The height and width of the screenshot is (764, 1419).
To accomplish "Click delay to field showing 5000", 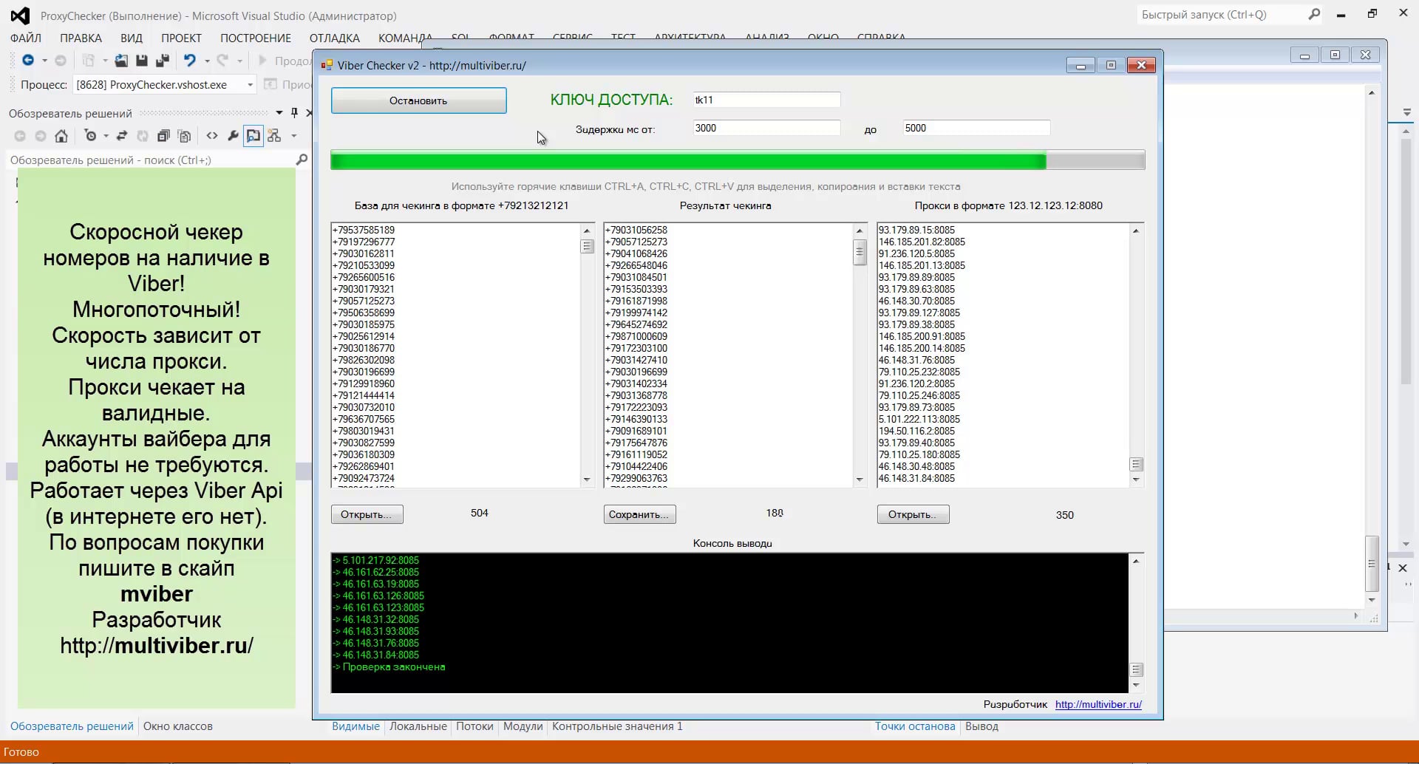I will [976, 128].
